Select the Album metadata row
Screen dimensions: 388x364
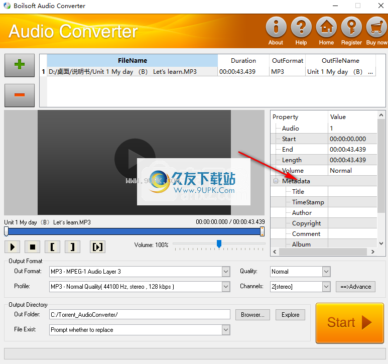324,244
